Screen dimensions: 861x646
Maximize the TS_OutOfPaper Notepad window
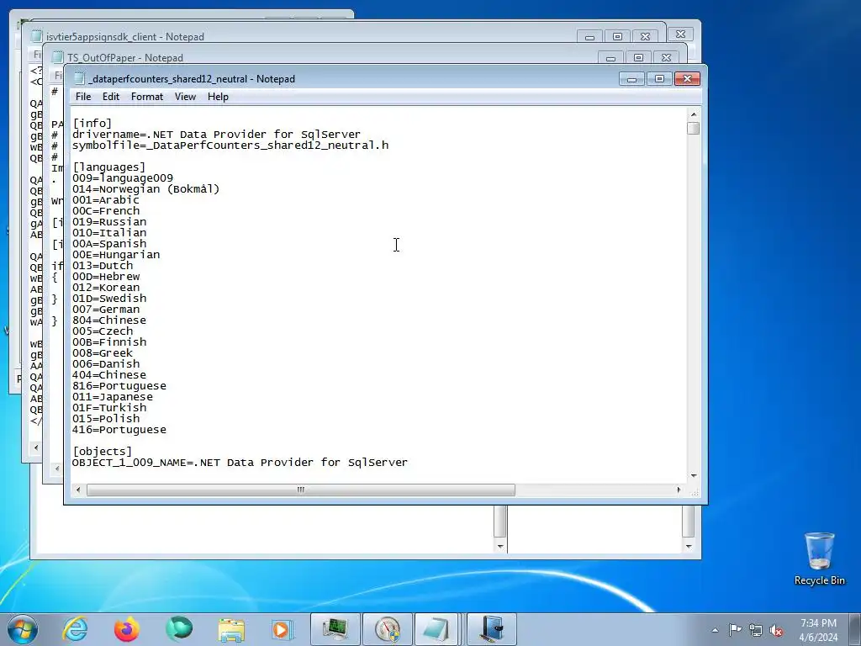pos(639,58)
